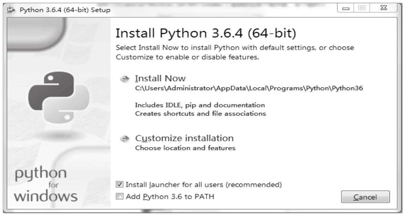Start the default install via Install Now
Screen dimensions: 405x216
pos(161,78)
